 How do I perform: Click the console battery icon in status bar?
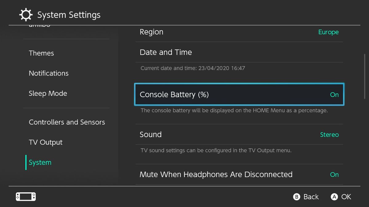tap(26, 197)
